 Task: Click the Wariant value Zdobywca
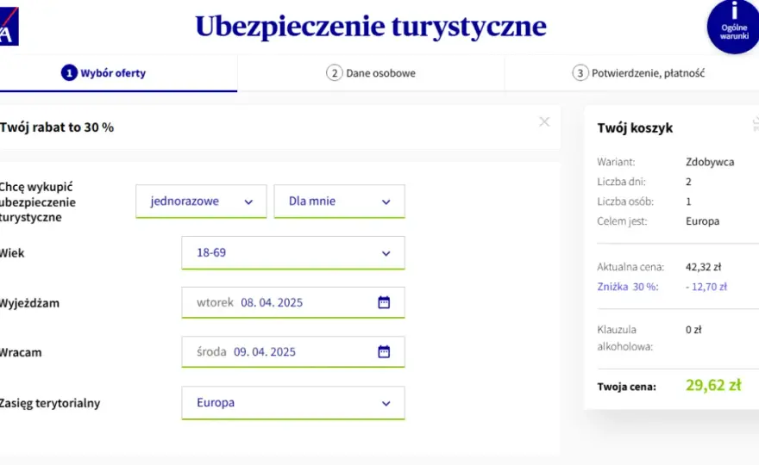[x=710, y=162]
